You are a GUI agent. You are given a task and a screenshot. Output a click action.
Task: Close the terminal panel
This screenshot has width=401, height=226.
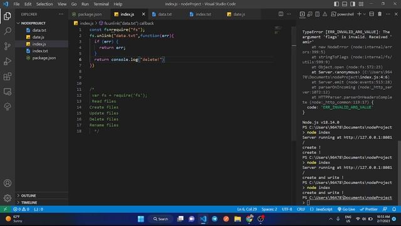coord(396,14)
